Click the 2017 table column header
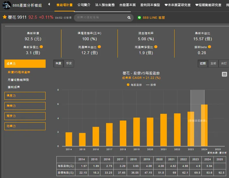Viewport: 229px width, 178px height. pos(120,159)
